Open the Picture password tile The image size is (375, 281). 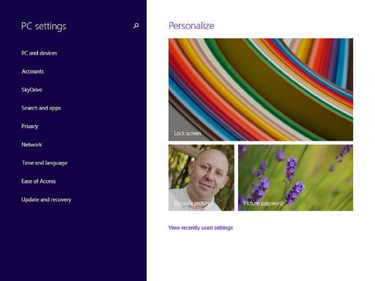pyautogui.click(x=296, y=178)
